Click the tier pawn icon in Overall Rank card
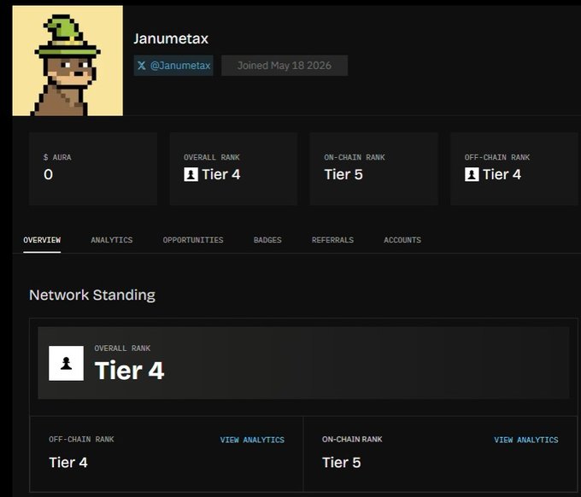 (x=191, y=174)
